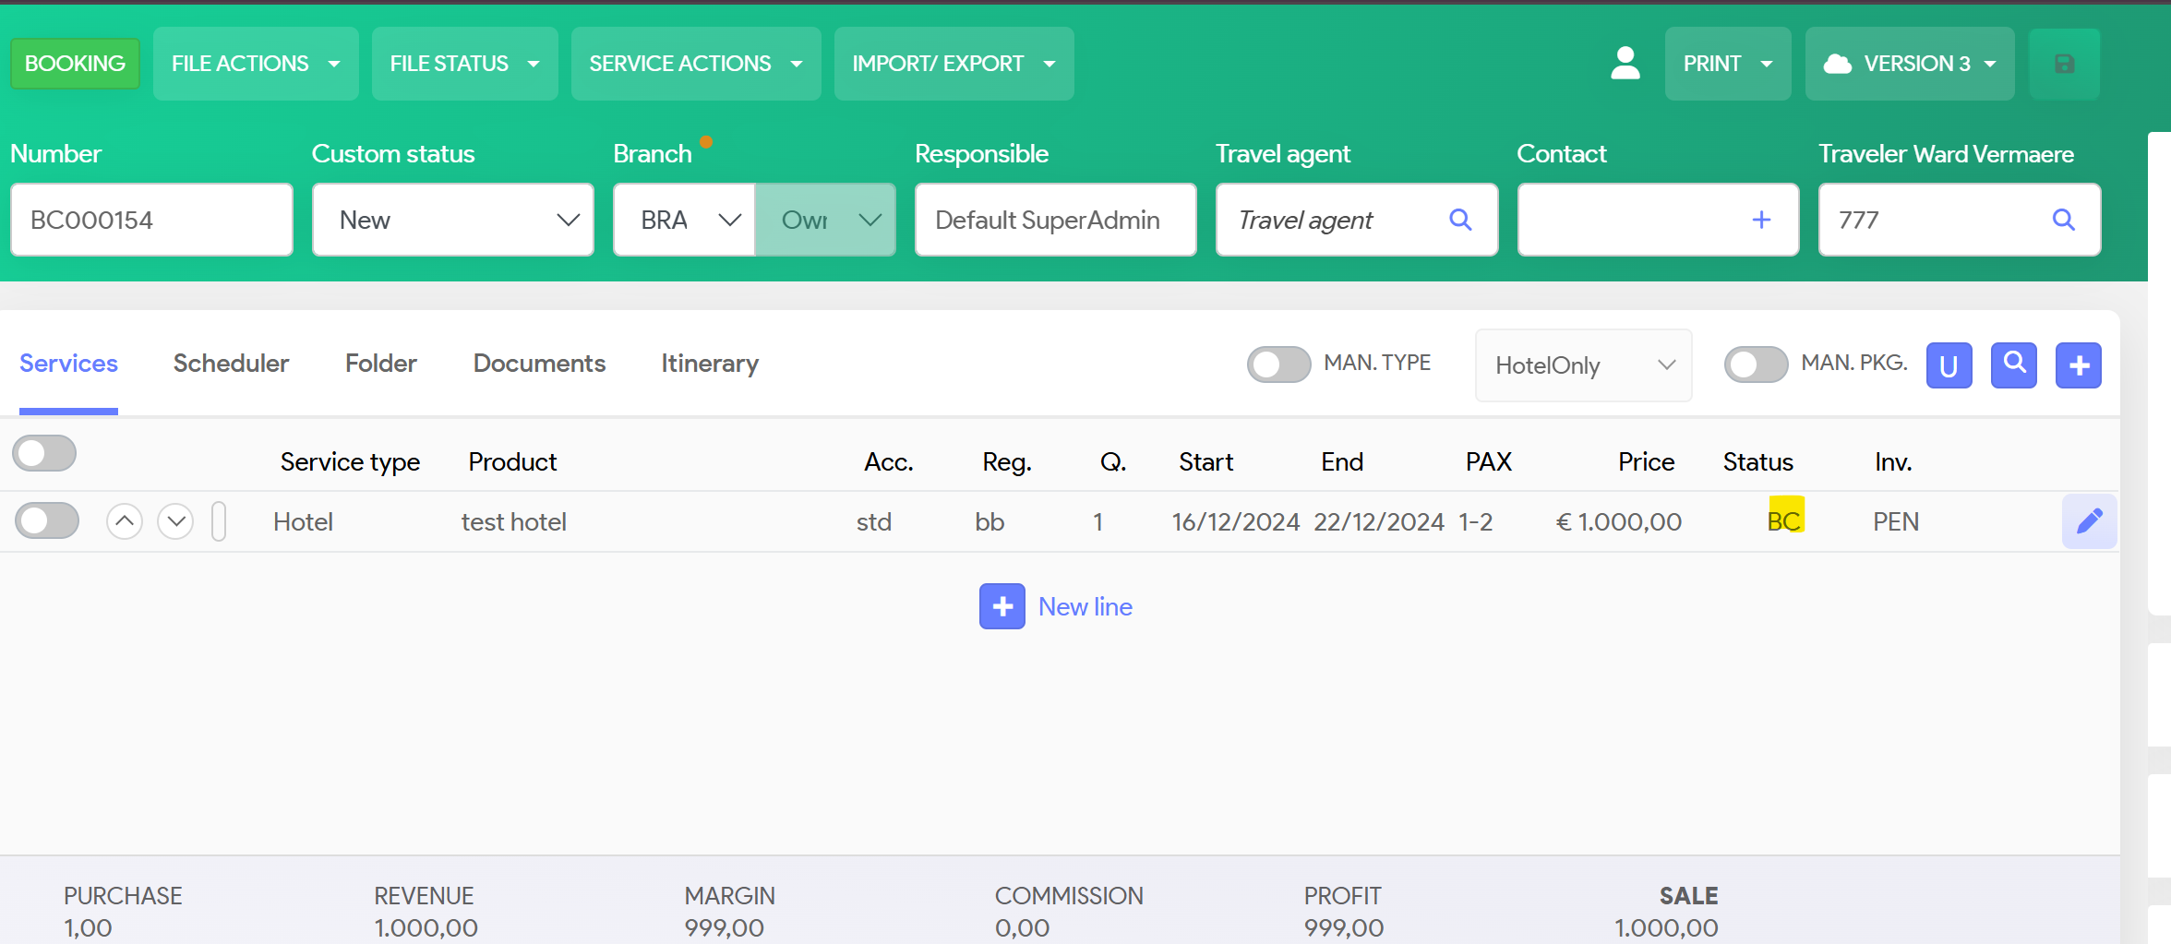
Task: Move the Hotel service row down
Action: (x=175, y=521)
